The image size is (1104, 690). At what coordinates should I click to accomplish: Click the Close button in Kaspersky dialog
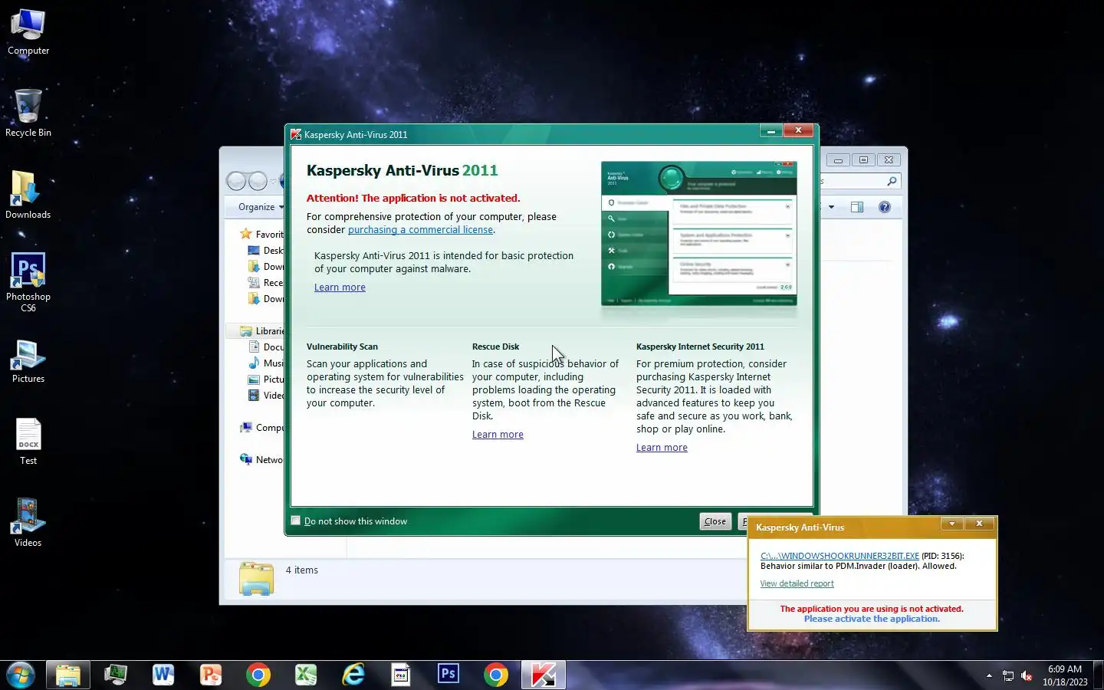(715, 521)
